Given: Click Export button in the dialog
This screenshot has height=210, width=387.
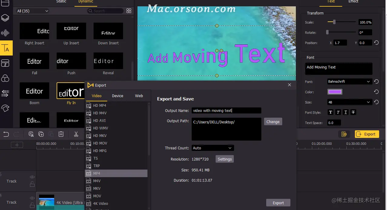Looking at the screenshot, I should (x=278, y=203).
